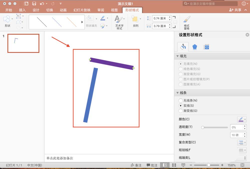The image size is (250, 169).
Task: Adjust the transparency (透明度) slider
Action: [x=202, y=127]
